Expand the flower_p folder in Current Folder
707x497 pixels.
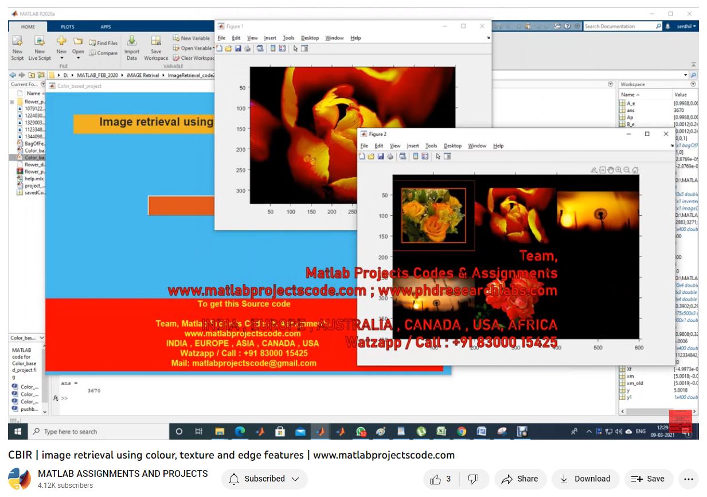12,102
